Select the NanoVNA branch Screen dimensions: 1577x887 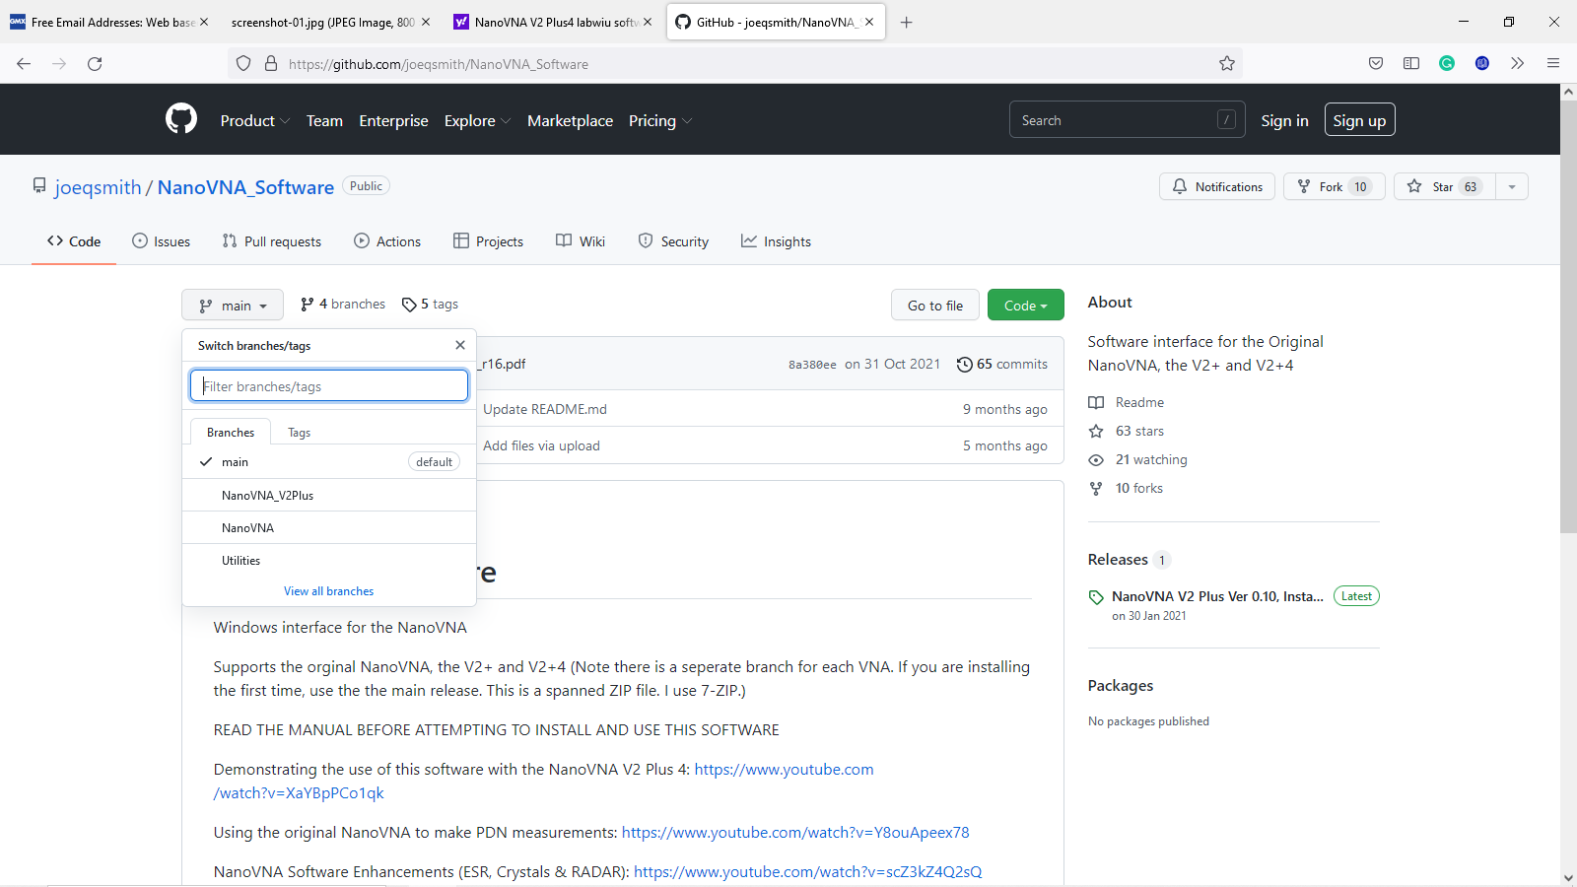329,528
